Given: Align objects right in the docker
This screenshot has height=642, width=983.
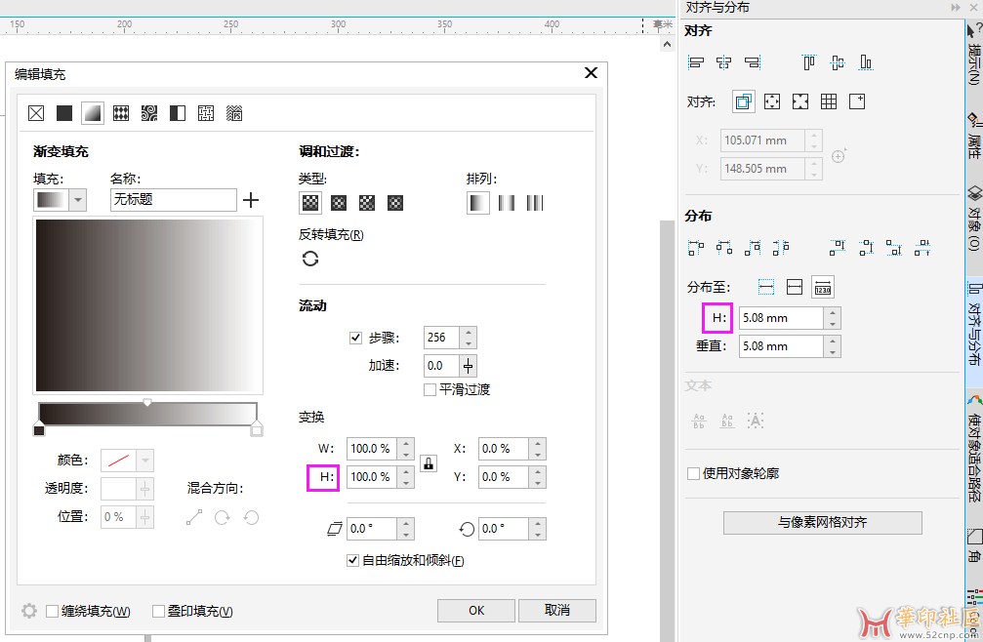Looking at the screenshot, I should (x=753, y=62).
